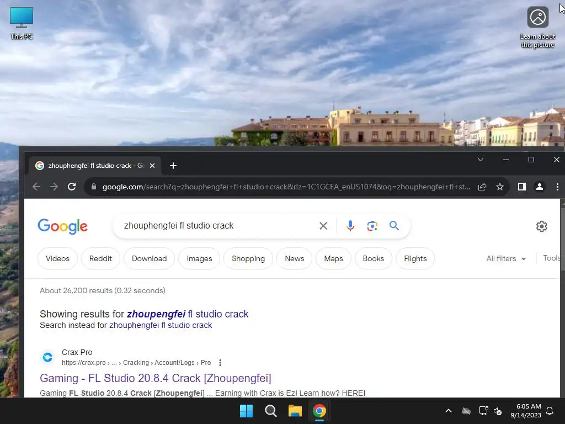Viewport: 565px width, 424px height.
Task: Click the OneDrive tray icon
Action: (x=466, y=411)
